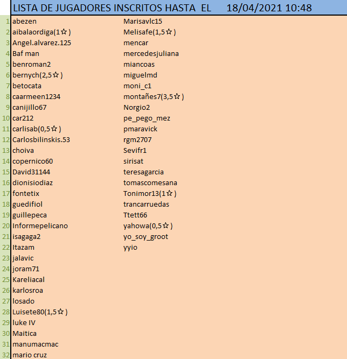The height and width of the screenshot is (359, 347).
Task: Select the yo_soy_groot cell
Action: 145,236
